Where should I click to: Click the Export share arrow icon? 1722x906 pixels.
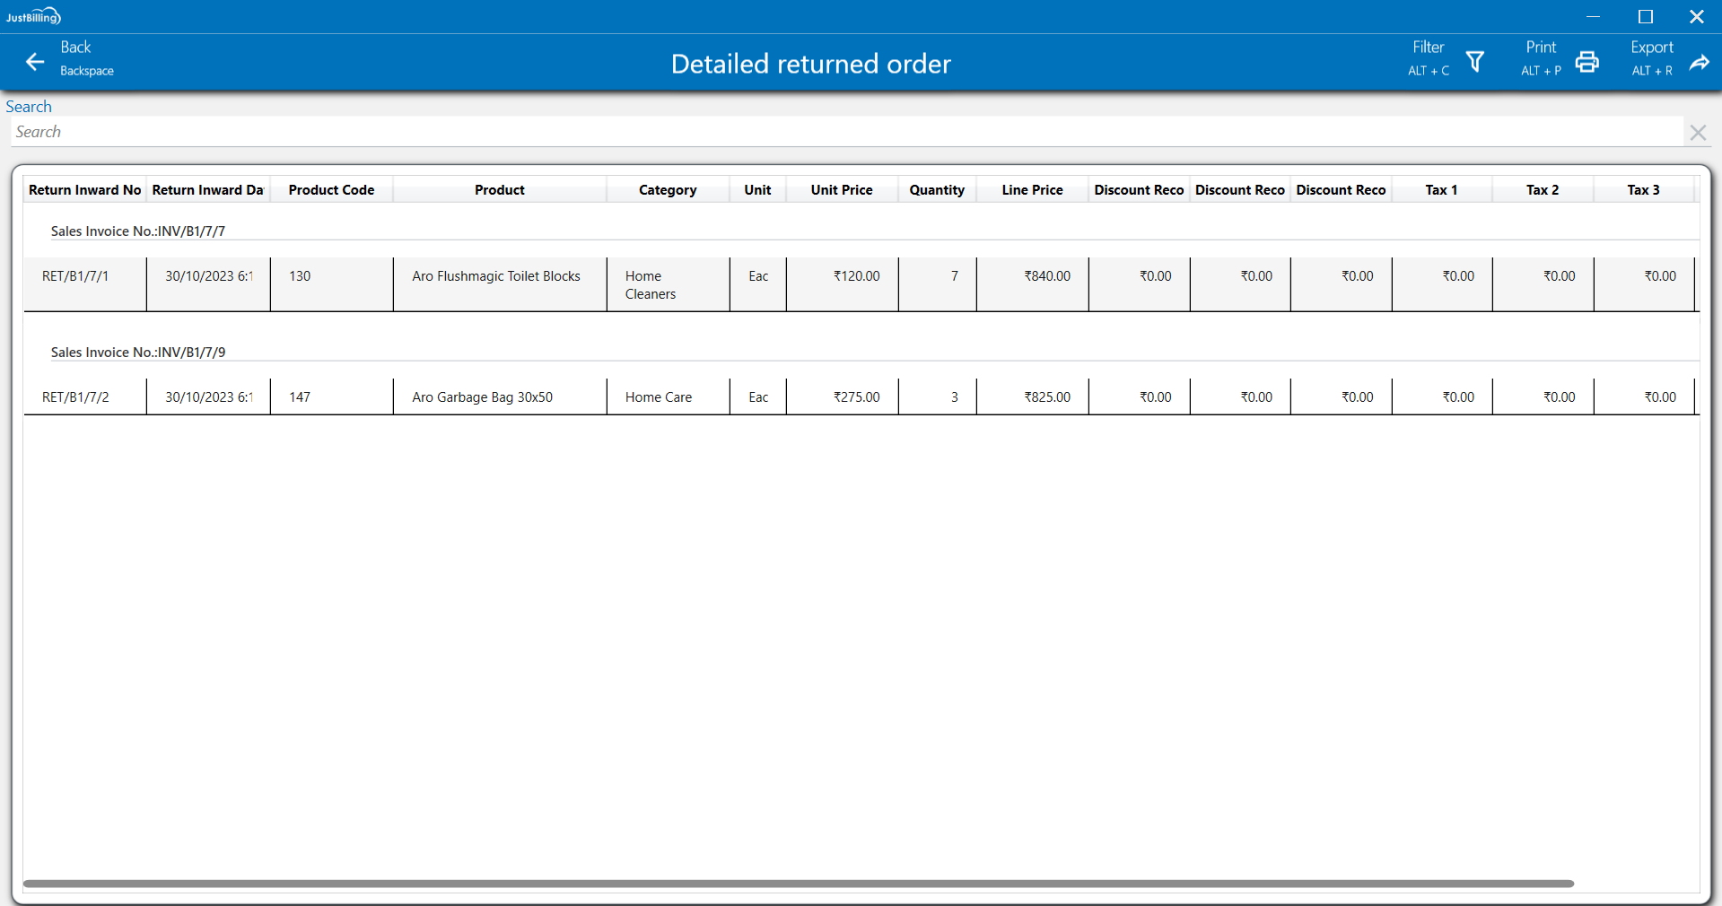(1699, 62)
